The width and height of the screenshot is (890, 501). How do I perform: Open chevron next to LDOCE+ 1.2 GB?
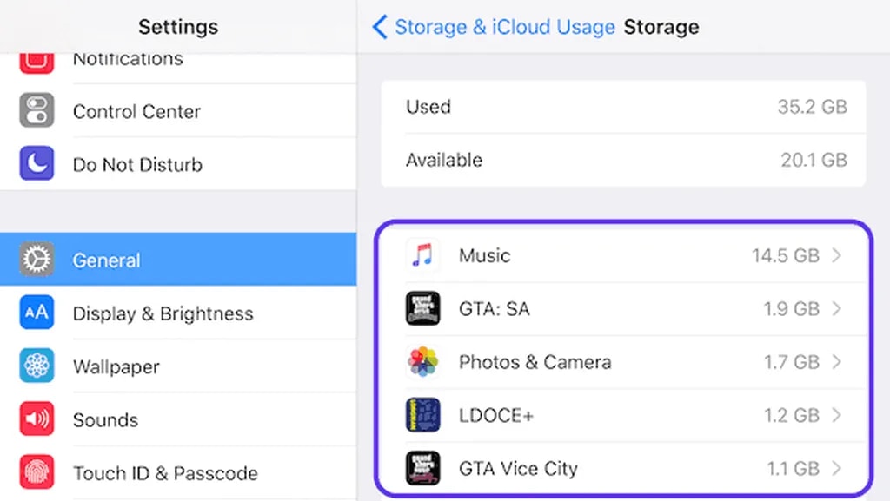[836, 415]
